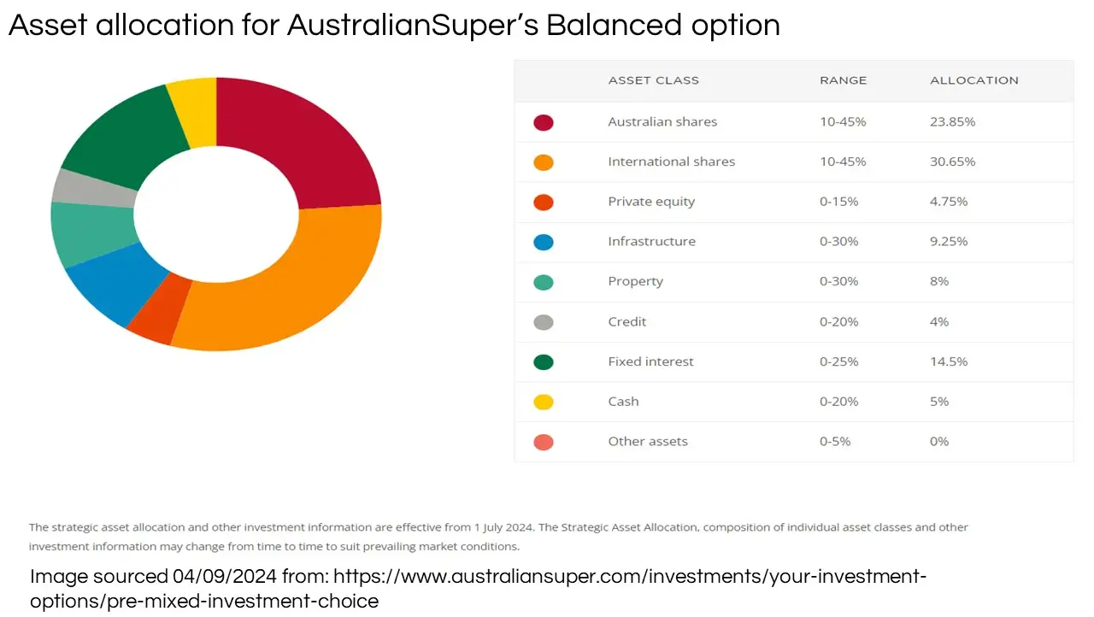Click the slide title text
Viewport: 1094px width, 617px height.
tap(394, 26)
